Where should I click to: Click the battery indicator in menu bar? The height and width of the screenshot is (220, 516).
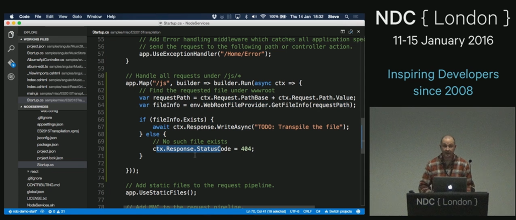click(x=278, y=17)
